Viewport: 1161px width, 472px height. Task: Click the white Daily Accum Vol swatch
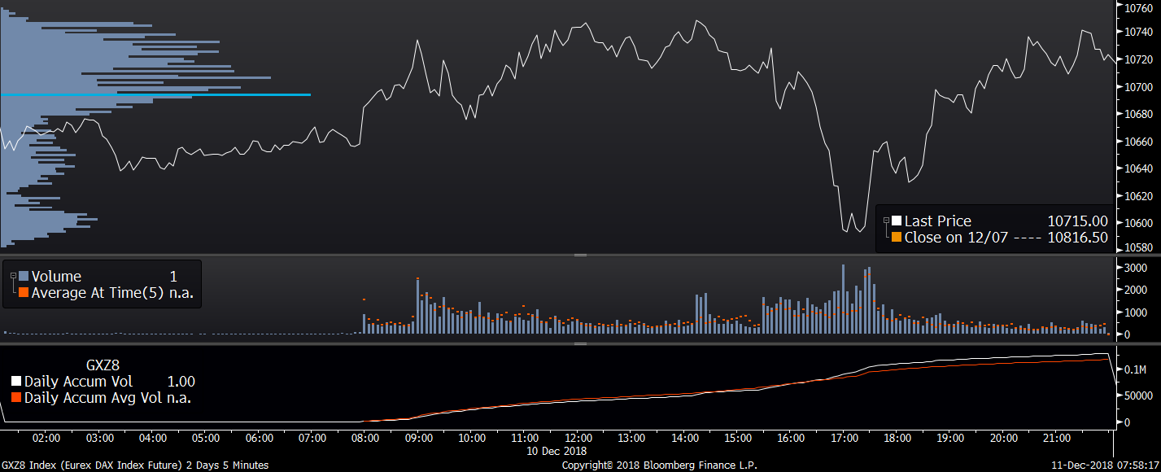pos(16,382)
